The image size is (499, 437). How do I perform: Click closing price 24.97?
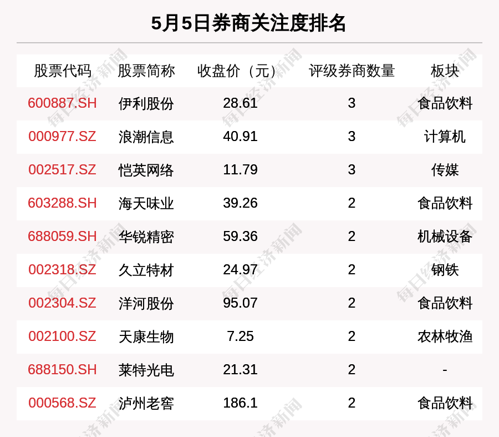(x=240, y=270)
